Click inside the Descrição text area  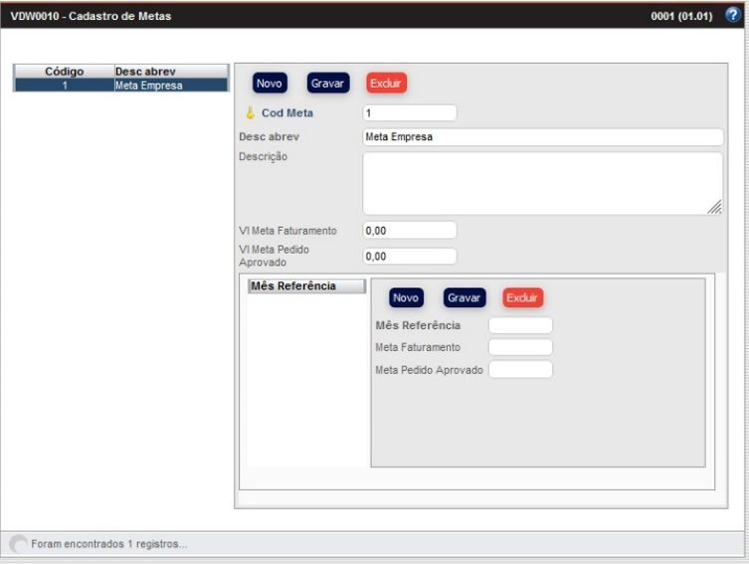542,182
